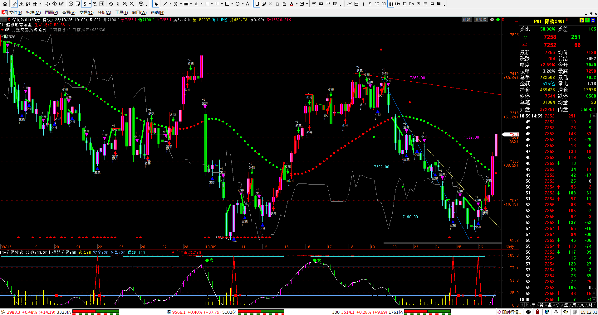Click the 买 buy button in toolbar
The height and width of the screenshot is (315, 598).
(x=314, y=4)
